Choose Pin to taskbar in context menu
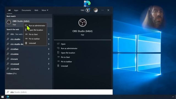176x99 pixels. coord(35,39)
